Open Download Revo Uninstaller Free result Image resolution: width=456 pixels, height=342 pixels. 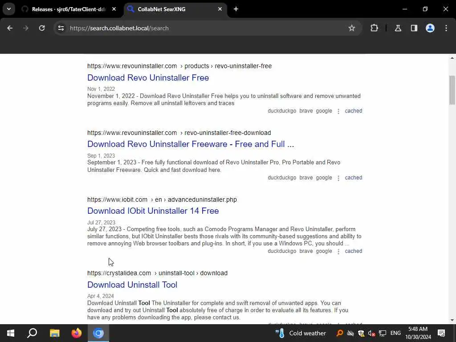(148, 77)
